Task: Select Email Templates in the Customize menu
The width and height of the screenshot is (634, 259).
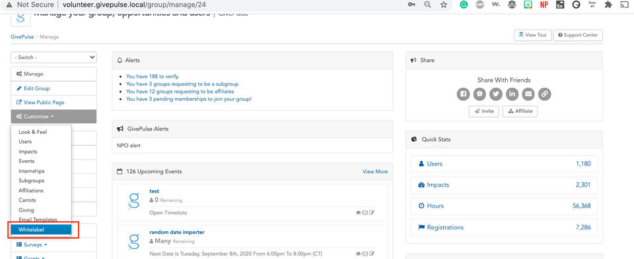Action: pos(38,219)
